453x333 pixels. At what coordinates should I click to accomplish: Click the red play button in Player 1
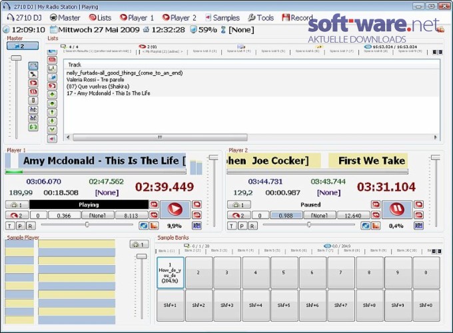click(x=175, y=209)
